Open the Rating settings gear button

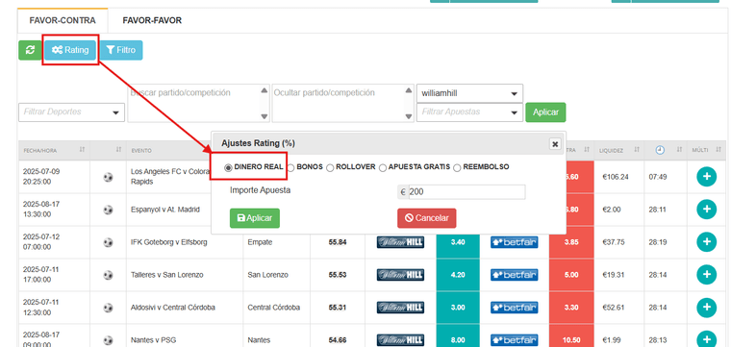[70, 50]
